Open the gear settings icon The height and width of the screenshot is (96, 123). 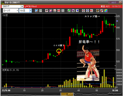[x=98, y=11]
